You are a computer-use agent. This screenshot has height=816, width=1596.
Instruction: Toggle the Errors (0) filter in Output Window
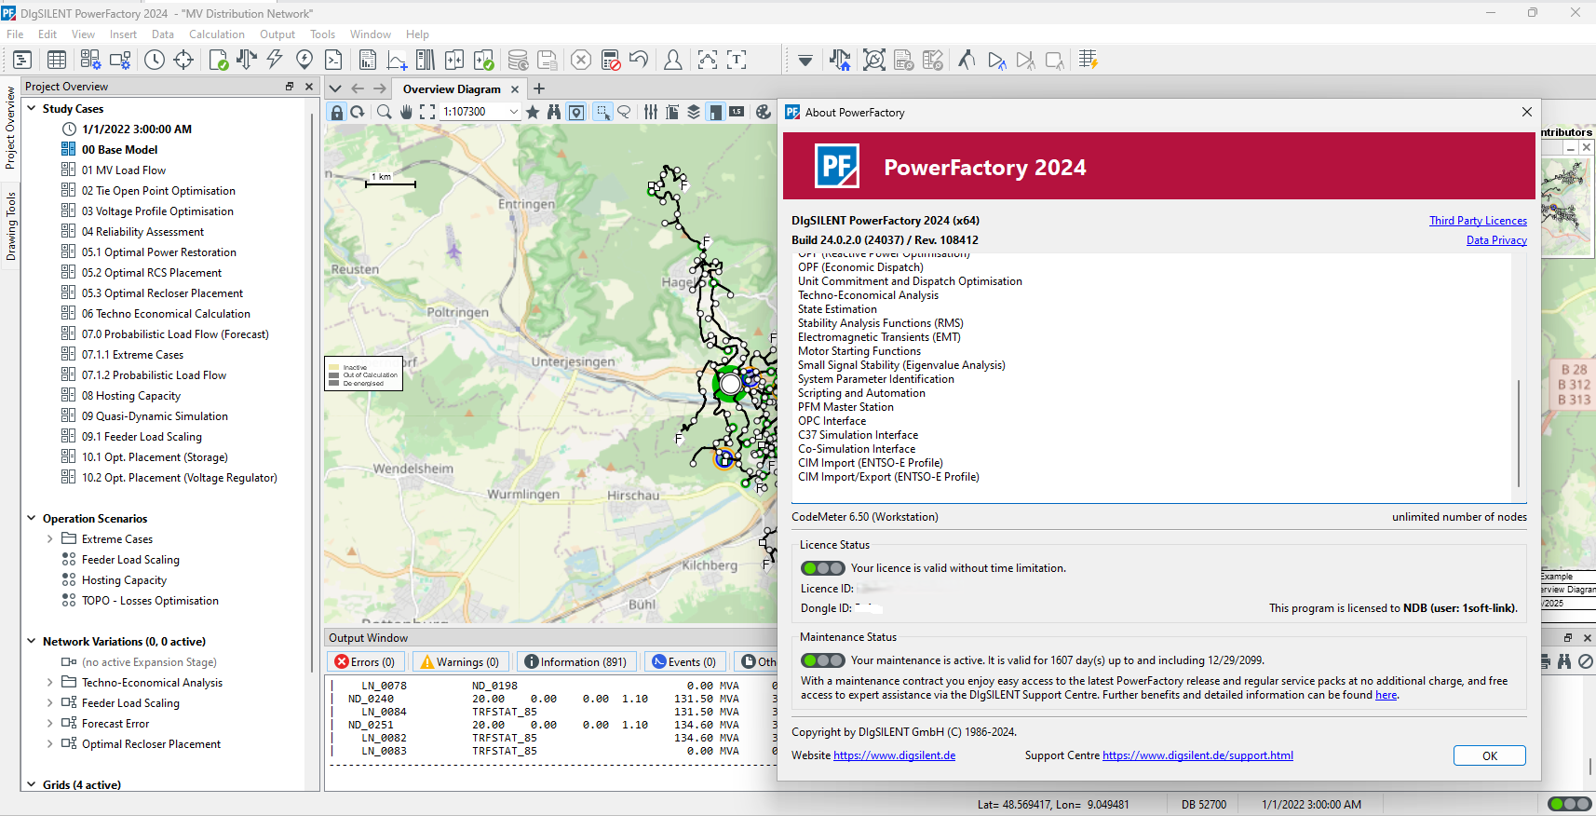pyautogui.click(x=364, y=661)
